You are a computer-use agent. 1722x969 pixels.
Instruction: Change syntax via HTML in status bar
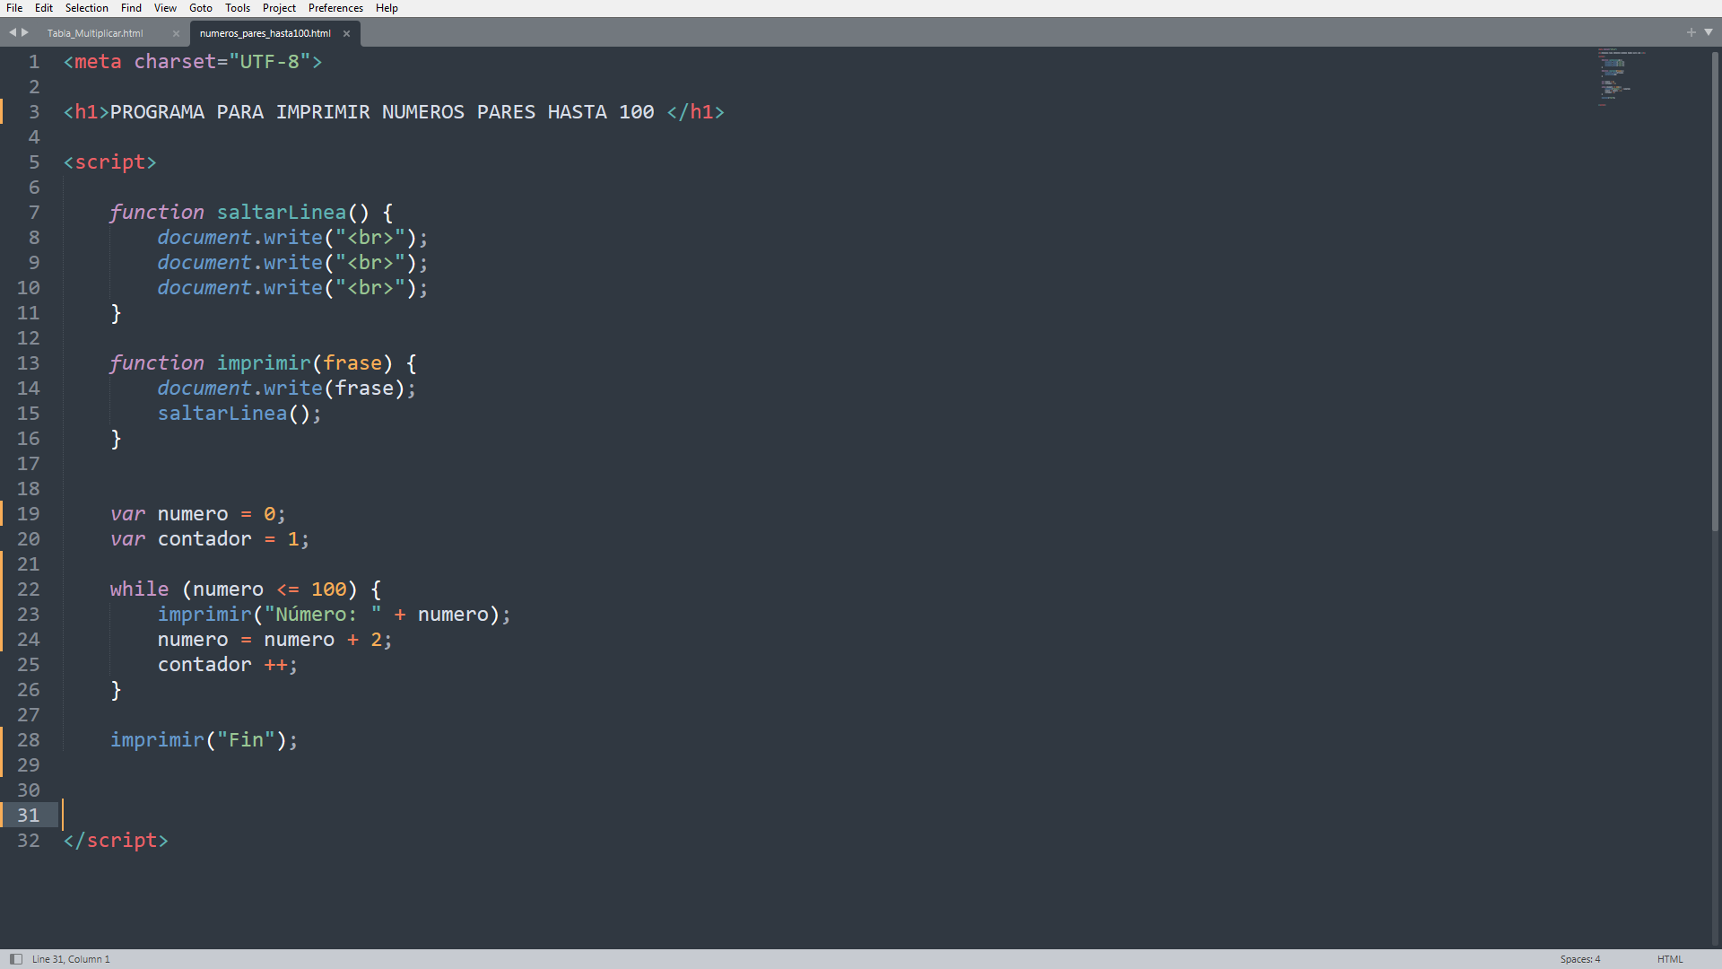[x=1670, y=959]
